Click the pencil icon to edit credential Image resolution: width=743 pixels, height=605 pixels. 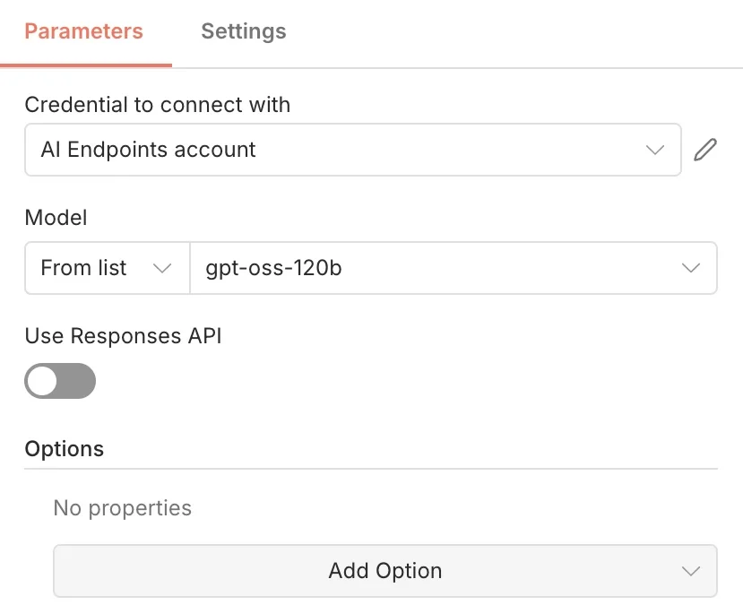[x=705, y=149]
